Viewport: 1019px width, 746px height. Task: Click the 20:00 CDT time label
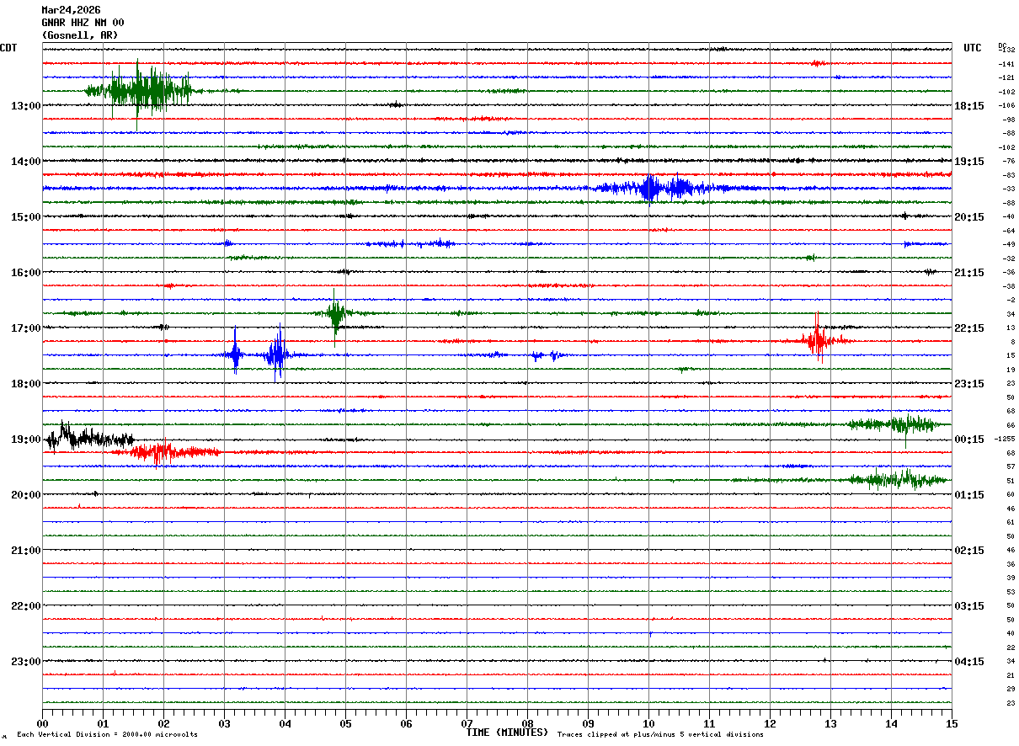[x=25, y=495]
